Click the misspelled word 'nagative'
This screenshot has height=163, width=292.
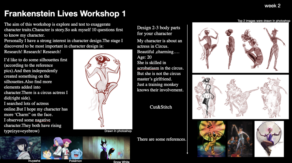click(x=43, y=120)
